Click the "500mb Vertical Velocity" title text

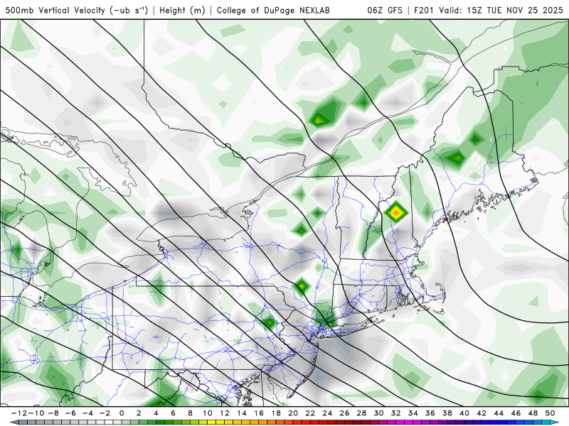coord(55,10)
